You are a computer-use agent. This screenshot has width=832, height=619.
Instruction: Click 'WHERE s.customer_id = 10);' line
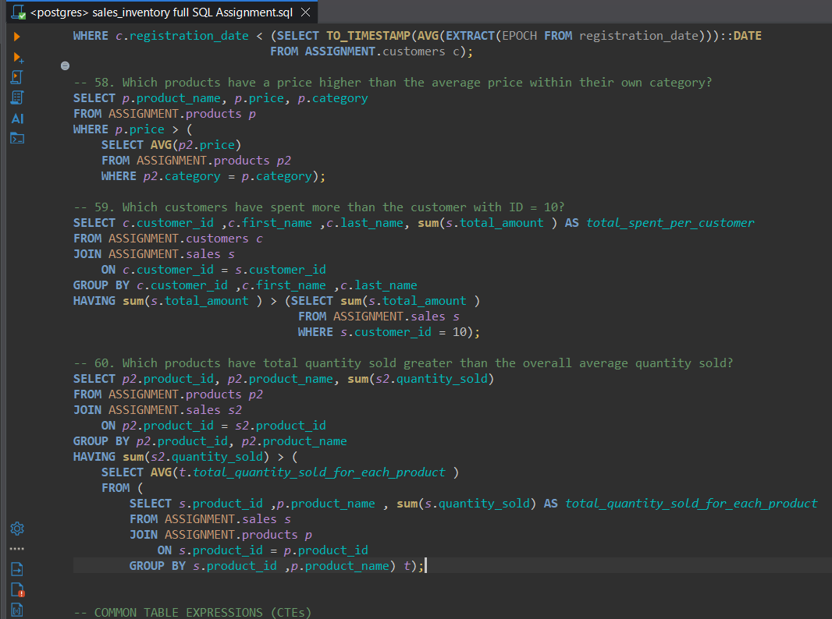(x=389, y=332)
